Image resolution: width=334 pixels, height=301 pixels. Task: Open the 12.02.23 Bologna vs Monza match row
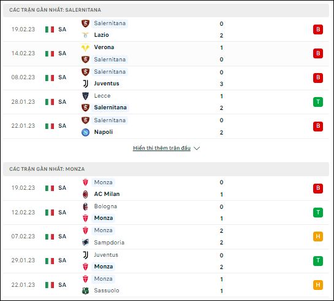pyautogui.click(x=166, y=213)
